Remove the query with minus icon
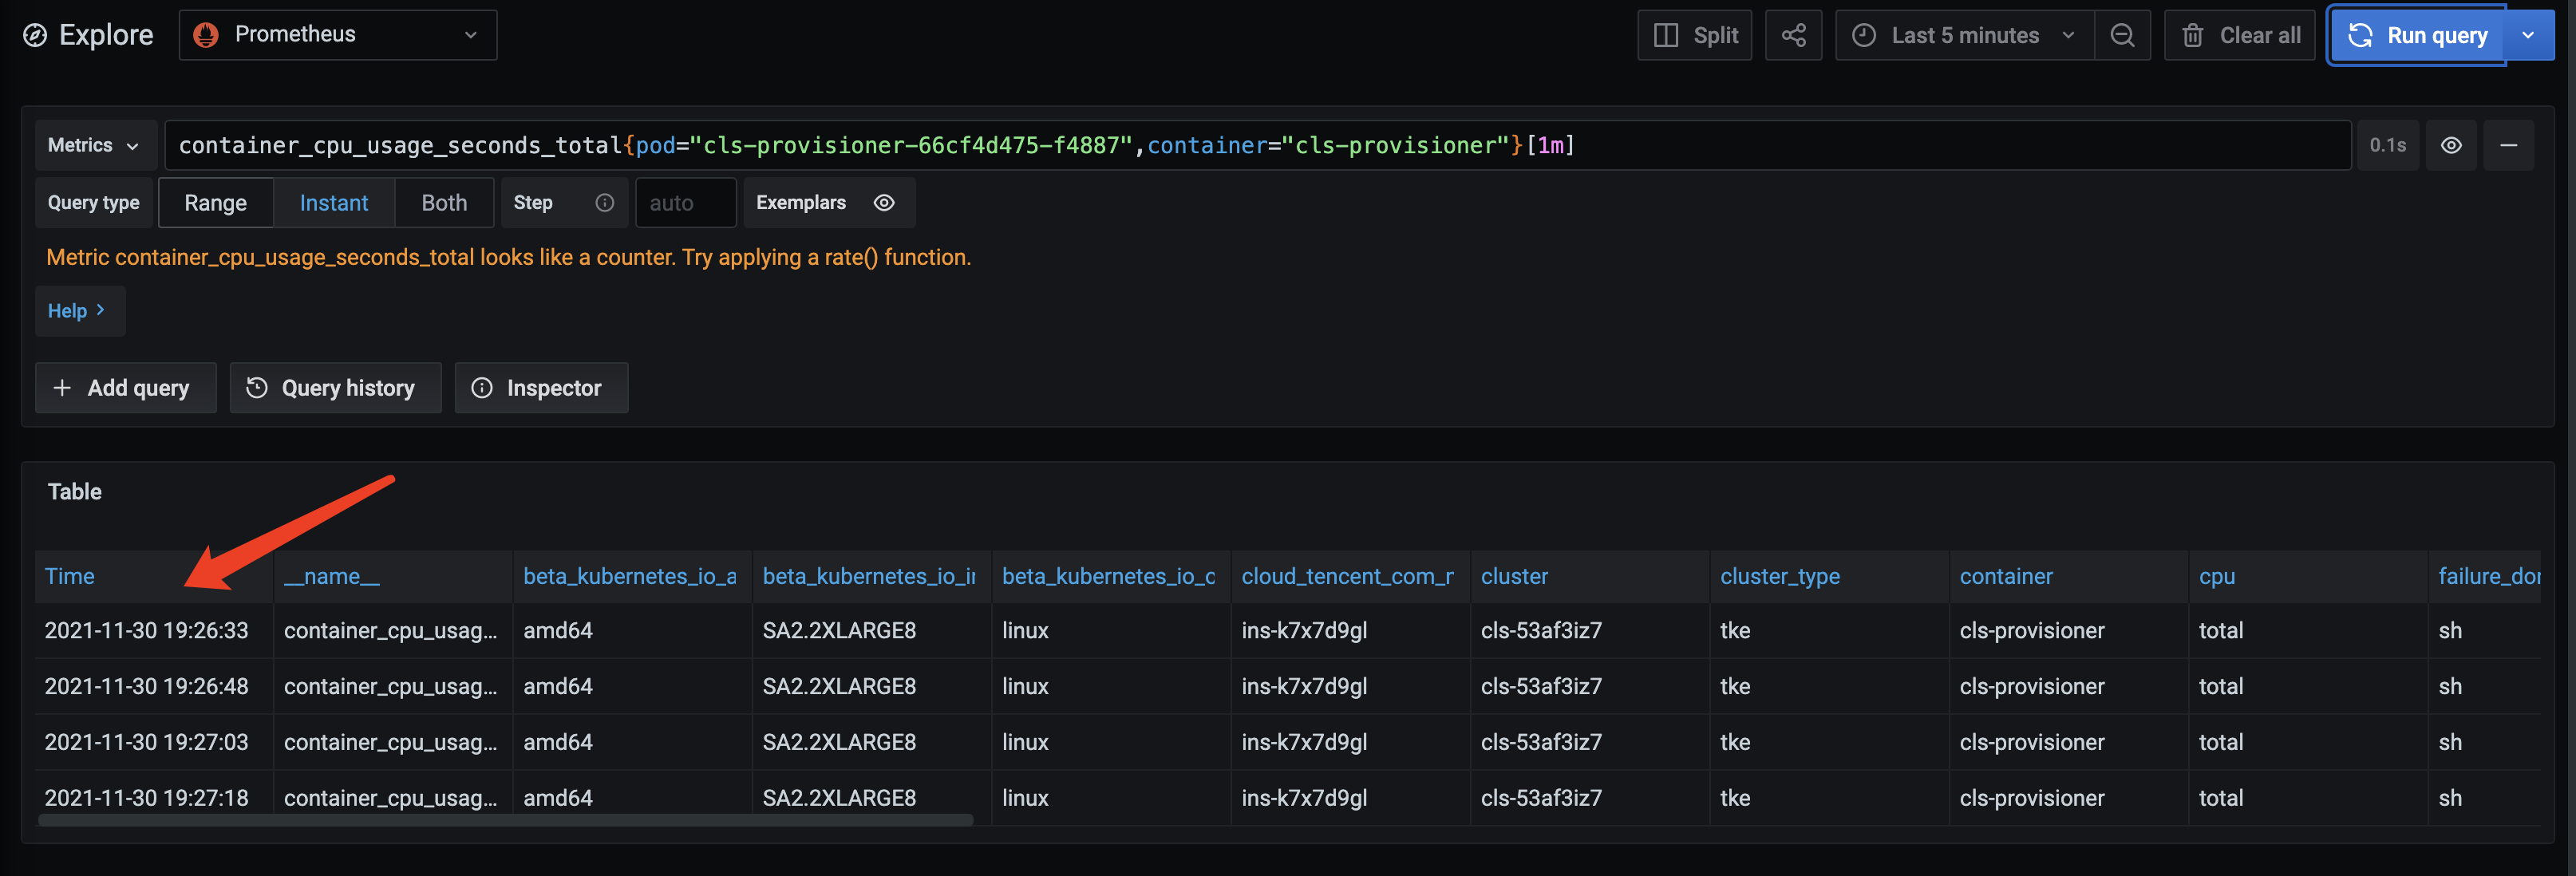Viewport: 2576px width, 876px height. point(2509,145)
